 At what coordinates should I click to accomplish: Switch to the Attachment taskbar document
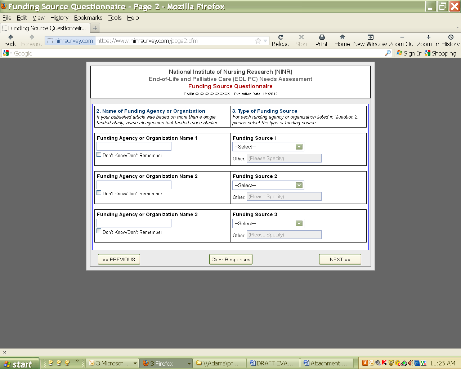327,363
